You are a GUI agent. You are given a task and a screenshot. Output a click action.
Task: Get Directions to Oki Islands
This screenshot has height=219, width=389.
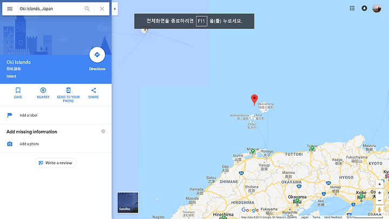[97, 55]
